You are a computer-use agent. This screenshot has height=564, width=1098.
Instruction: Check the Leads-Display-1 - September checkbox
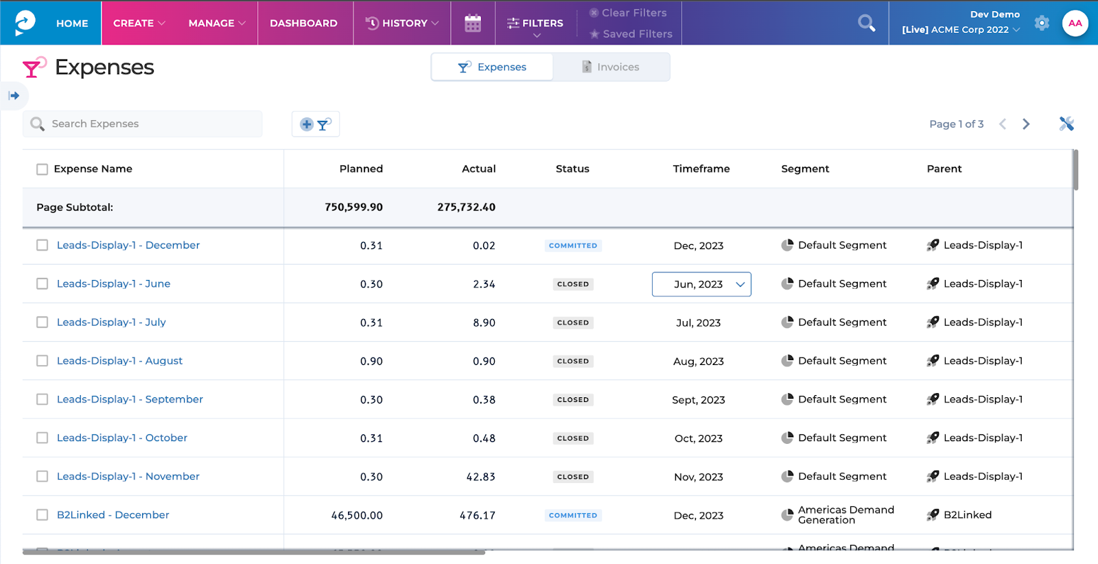43,399
